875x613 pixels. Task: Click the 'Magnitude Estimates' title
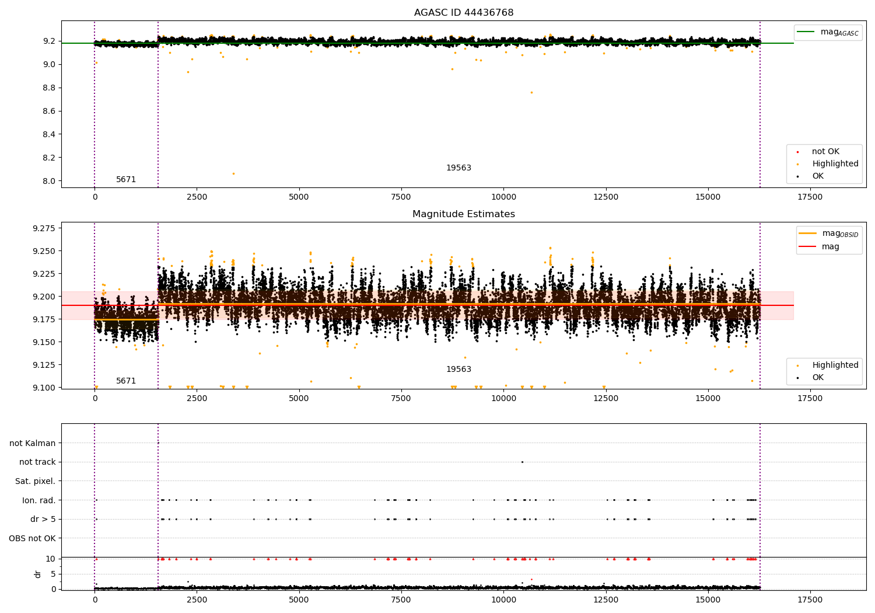(x=464, y=214)
